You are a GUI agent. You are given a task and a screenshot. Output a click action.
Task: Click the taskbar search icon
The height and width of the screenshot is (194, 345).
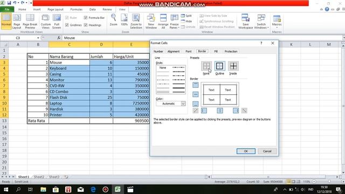pos(18,189)
